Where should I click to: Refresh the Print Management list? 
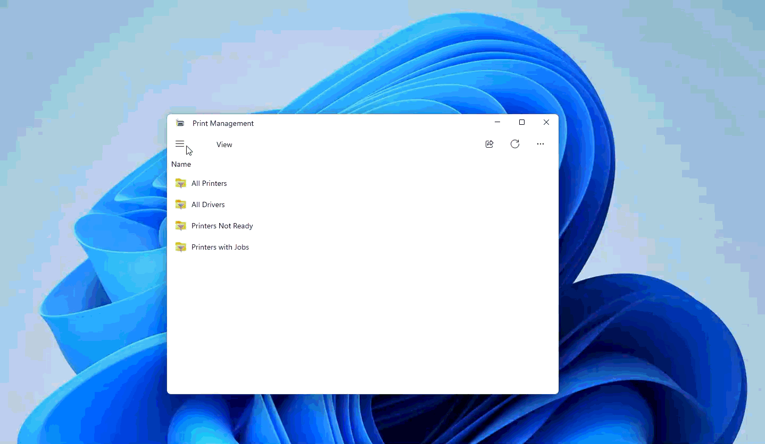(515, 144)
